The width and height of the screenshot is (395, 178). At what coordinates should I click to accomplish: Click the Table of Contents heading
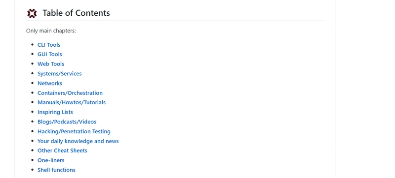(76, 13)
